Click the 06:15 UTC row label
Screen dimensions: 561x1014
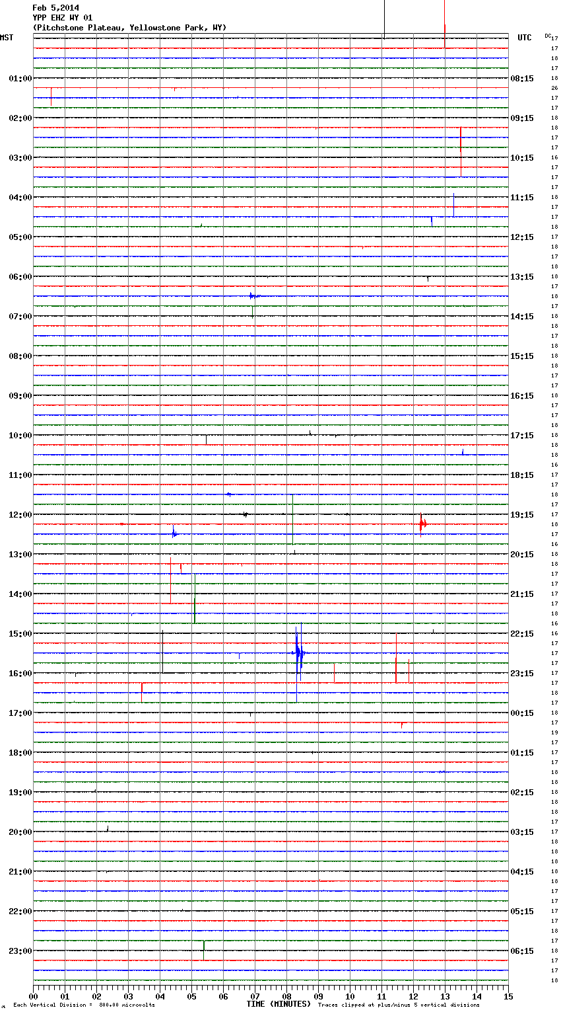522,951
